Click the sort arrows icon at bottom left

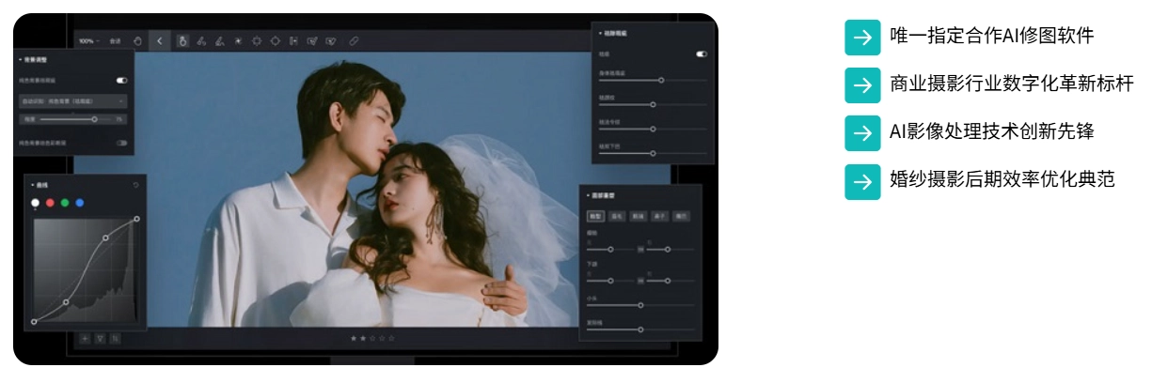click(x=115, y=338)
